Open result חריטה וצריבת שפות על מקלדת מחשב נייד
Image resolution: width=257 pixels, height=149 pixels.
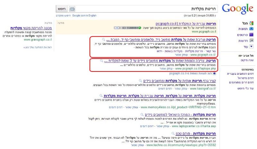pyautogui.click(x=161, y=40)
